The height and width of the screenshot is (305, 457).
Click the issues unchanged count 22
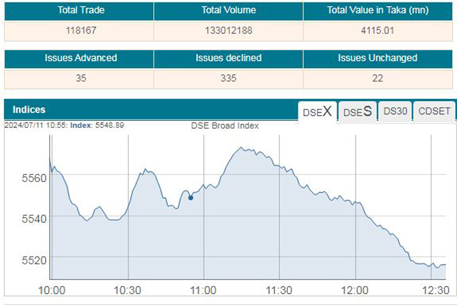pyautogui.click(x=378, y=79)
